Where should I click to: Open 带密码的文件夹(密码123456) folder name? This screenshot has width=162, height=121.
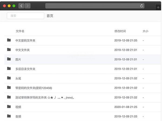point(34,88)
